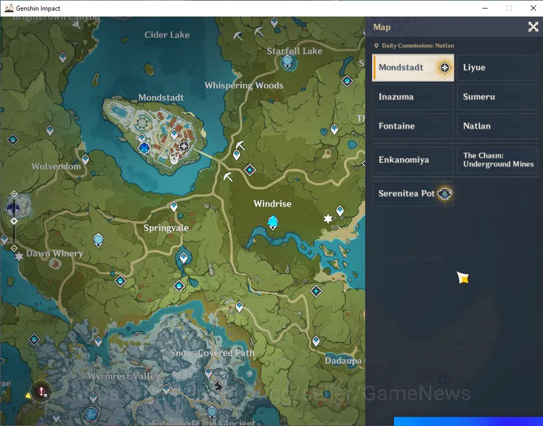Click the domain icon northwest of Wolvendom
Image resolution: width=543 pixels, height=426 pixels.
(13, 140)
